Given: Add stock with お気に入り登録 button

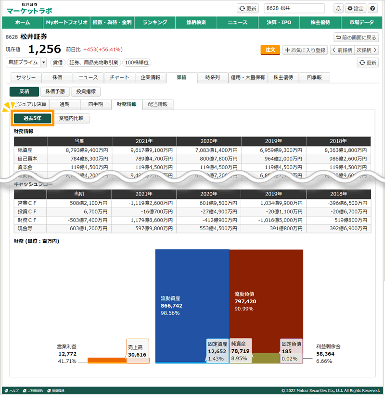Looking at the screenshot, I should click(305, 50).
